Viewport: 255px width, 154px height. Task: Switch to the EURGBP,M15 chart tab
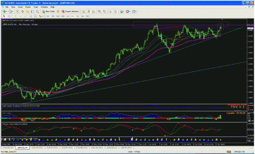tap(82, 147)
